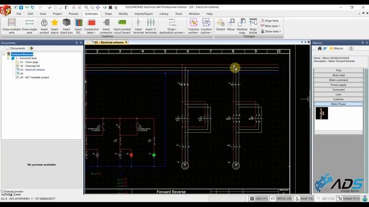Image resolution: width=369 pixels, height=207 pixels.
Task: Toggle the Drawing preview checkbox
Action: 3,191
